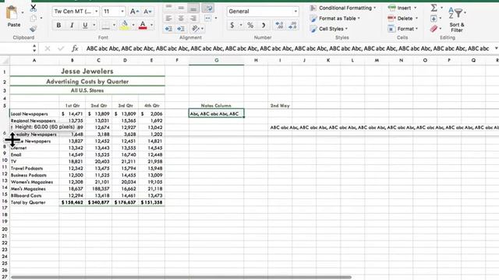499x280 pixels.
Task: Open the Format as Table gallery
Action: point(334,19)
